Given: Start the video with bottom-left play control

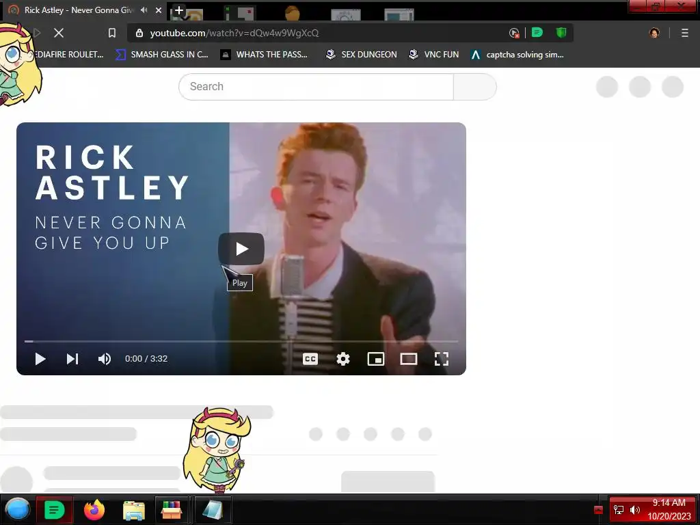Looking at the screenshot, I should [x=40, y=359].
